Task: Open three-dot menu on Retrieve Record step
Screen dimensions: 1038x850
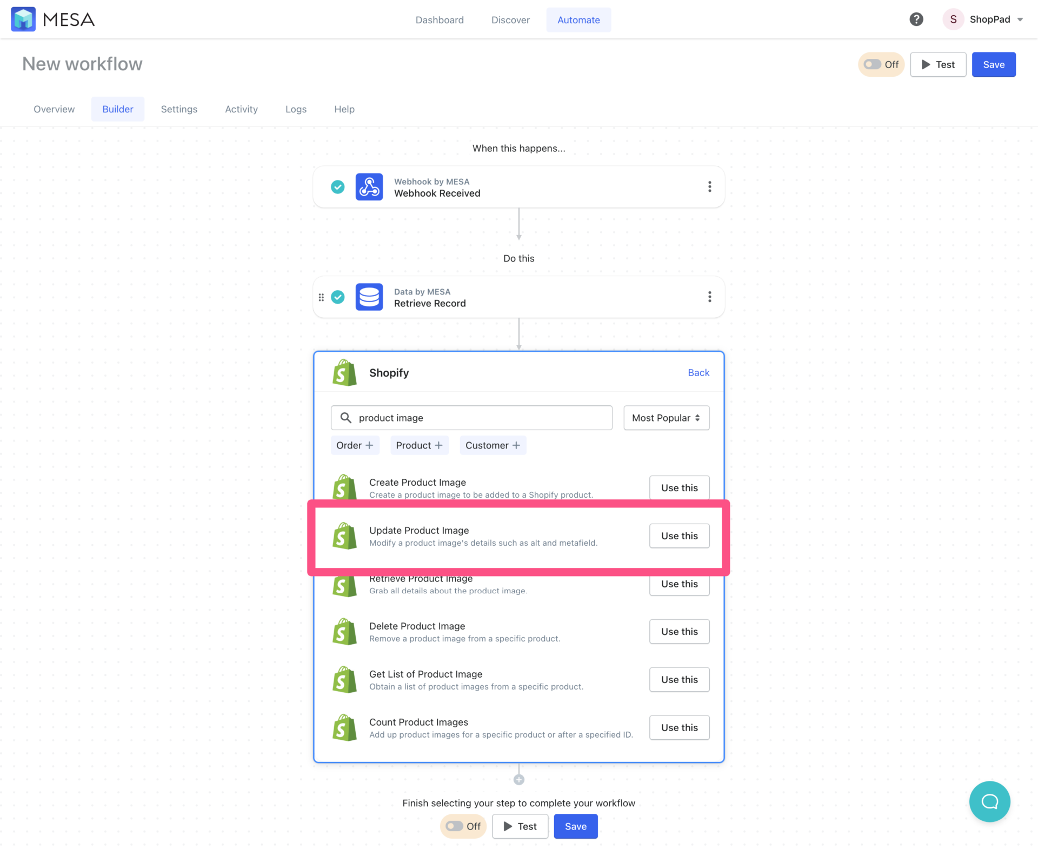Action: [709, 297]
